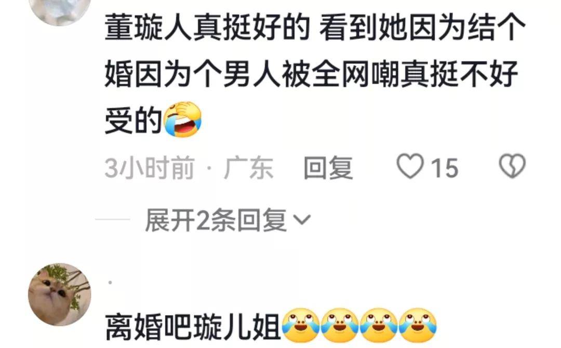Image resolution: width=561 pixels, height=348 pixels.
Task: Tap the comment line 婚因为个男人被全网嘲
Action: coord(311,74)
